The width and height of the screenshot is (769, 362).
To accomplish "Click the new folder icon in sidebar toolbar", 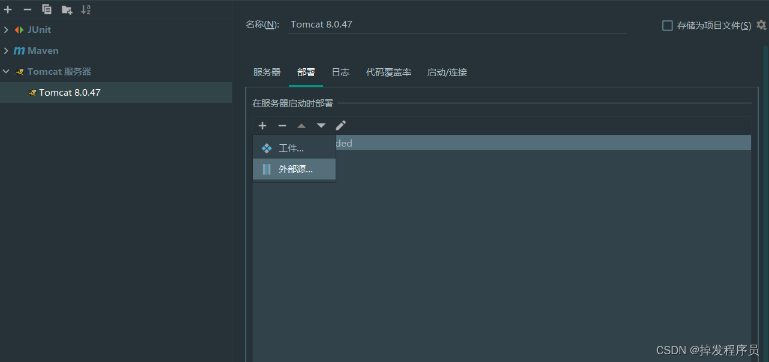I will [x=67, y=10].
